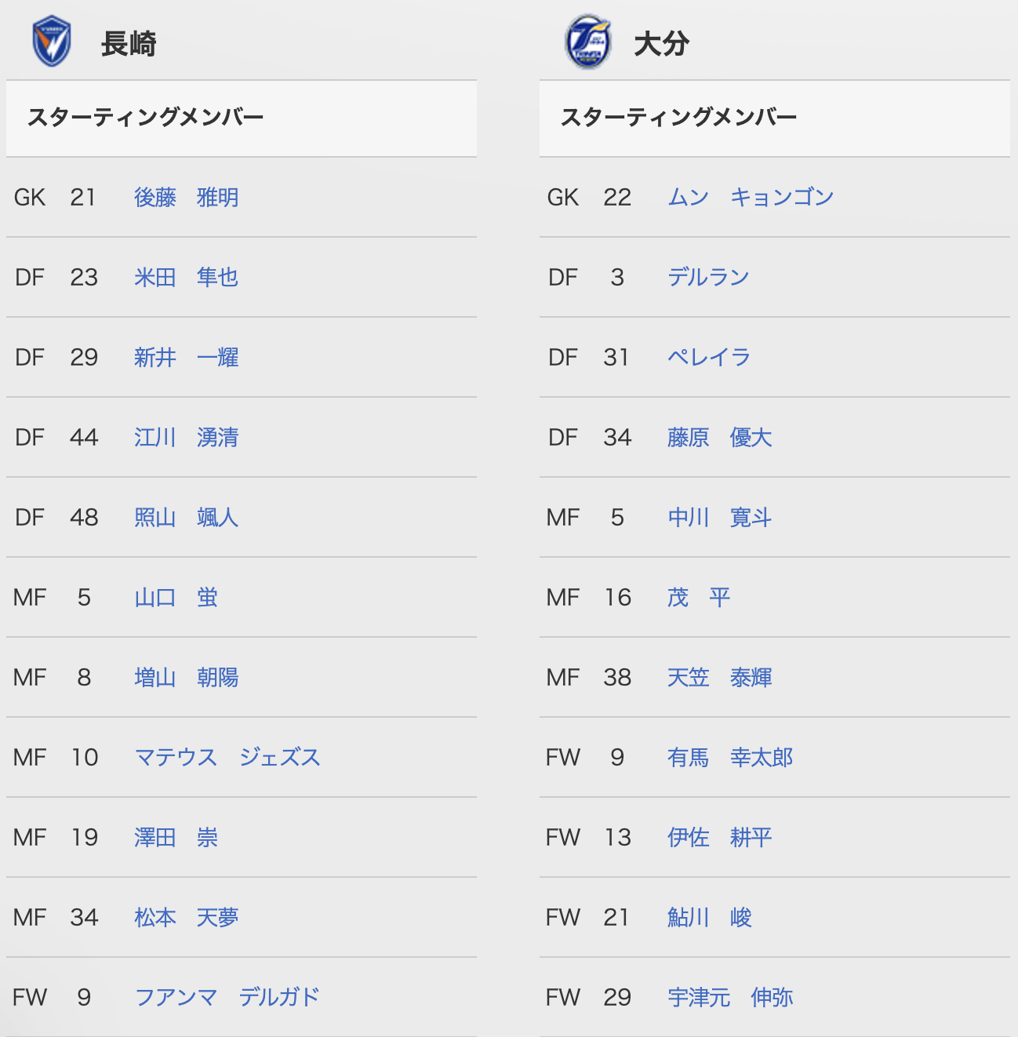Click the Nagasaki team crest icon
Image resolution: width=1018 pixels, height=1037 pixels.
52,42
